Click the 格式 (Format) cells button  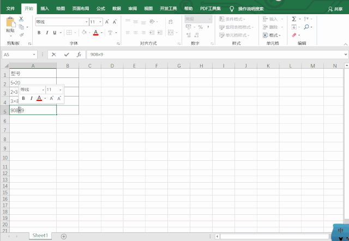pyautogui.click(x=272, y=35)
